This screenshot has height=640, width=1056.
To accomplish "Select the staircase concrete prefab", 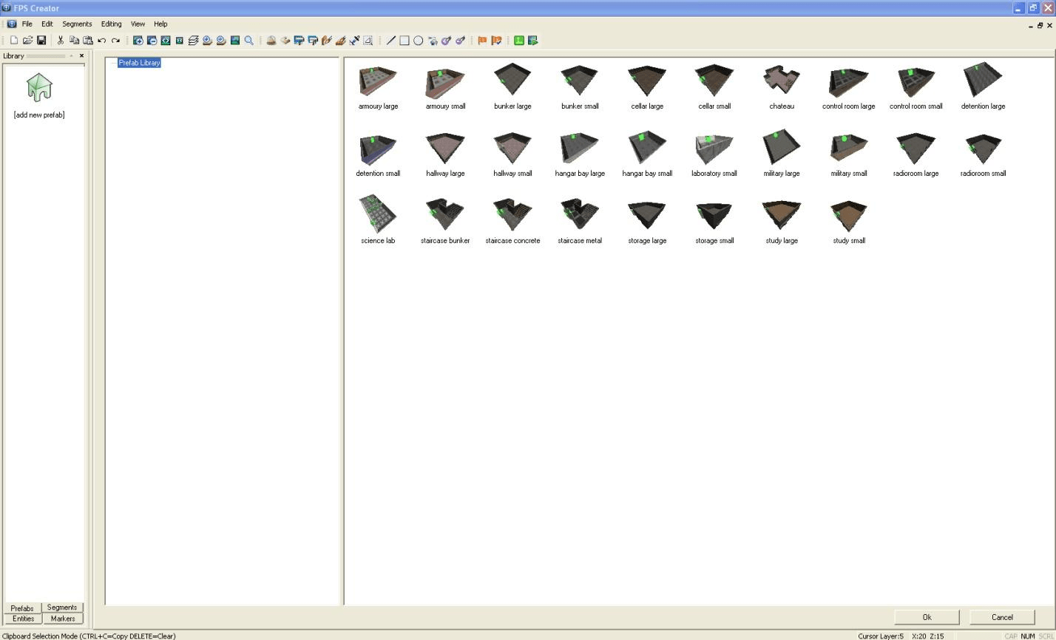I will coord(512,222).
